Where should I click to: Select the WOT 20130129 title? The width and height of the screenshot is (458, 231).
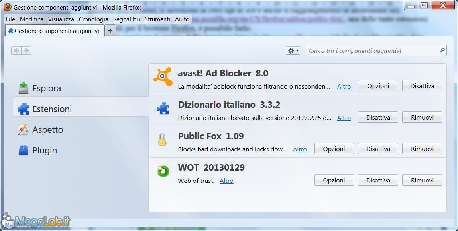[212, 167]
